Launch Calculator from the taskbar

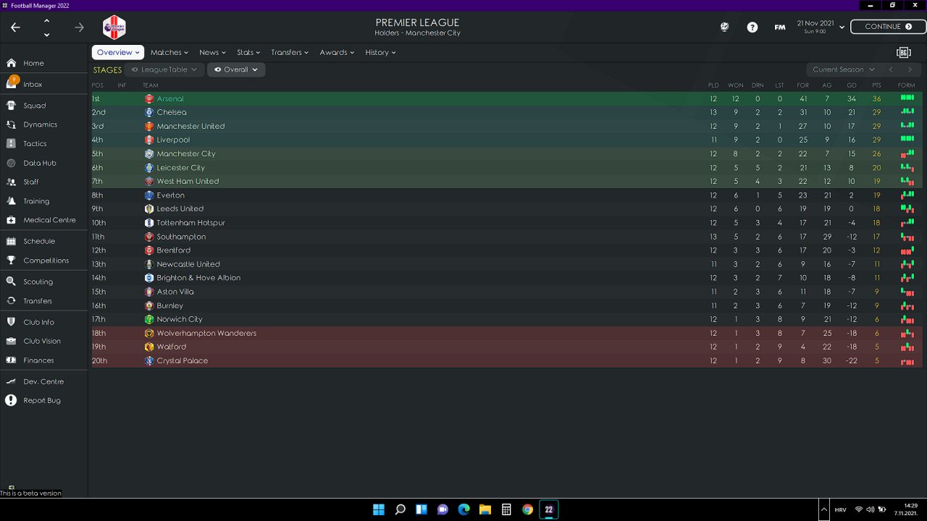tap(506, 509)
